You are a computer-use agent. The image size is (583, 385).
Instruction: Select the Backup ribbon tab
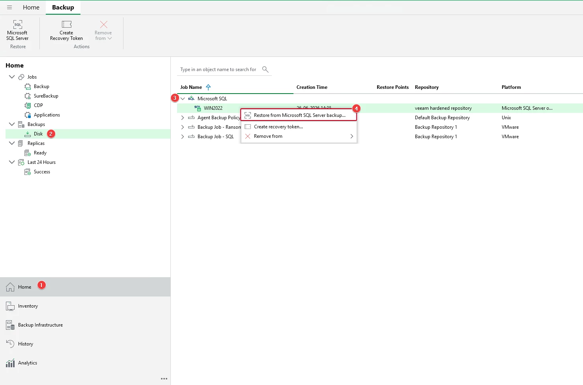[x=63, y=8]
